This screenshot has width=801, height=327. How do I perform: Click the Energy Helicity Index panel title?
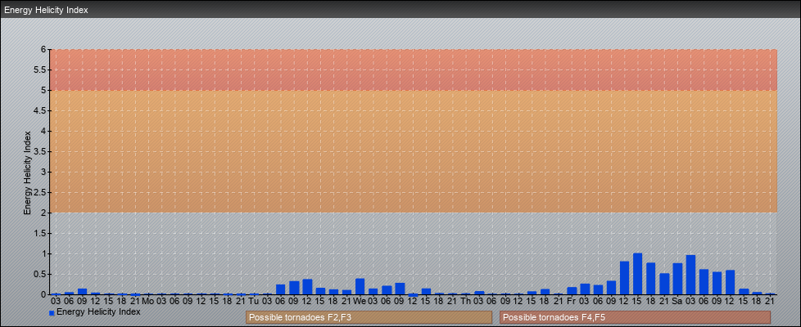[46, 10]
